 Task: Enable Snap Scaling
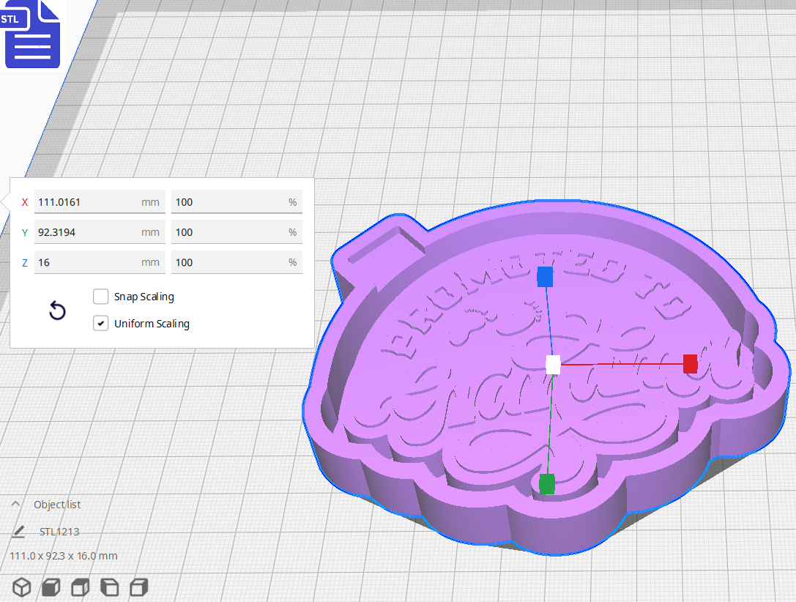click(x=100, y=297)
